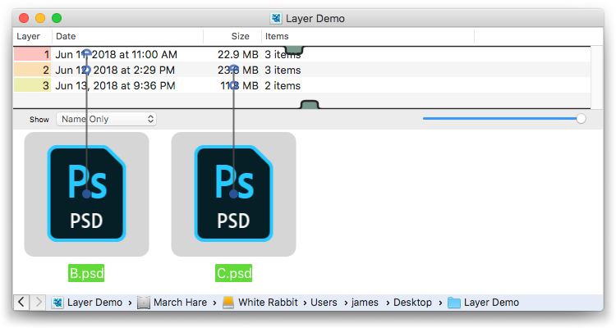Go back with the left chevron button
The height and width of the screenshot is (328, 616).
pos(21,302)
